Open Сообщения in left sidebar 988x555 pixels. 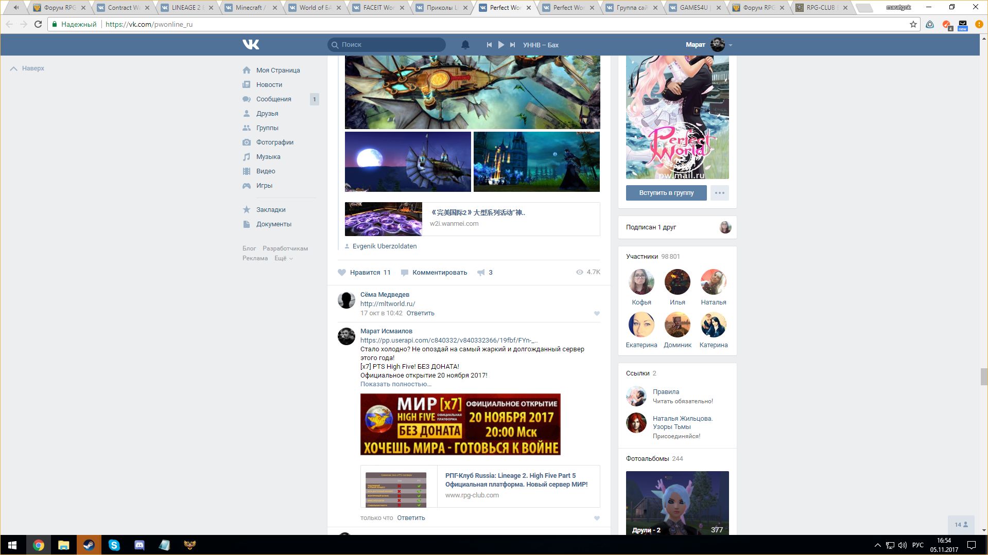click(x=273, y=99)
